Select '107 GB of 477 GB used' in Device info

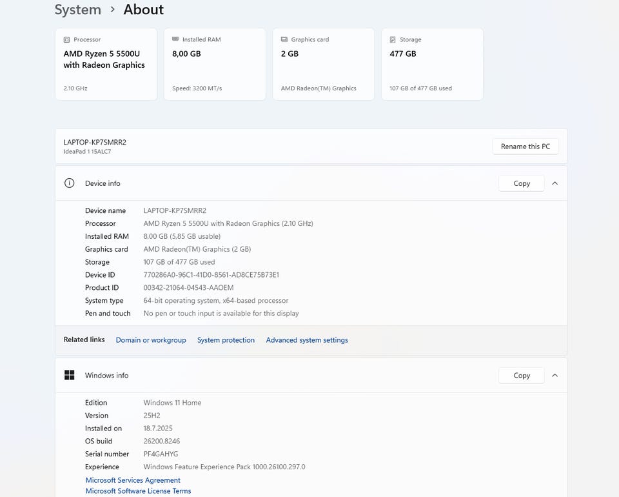pyautogui.click(x=179, y=262)
